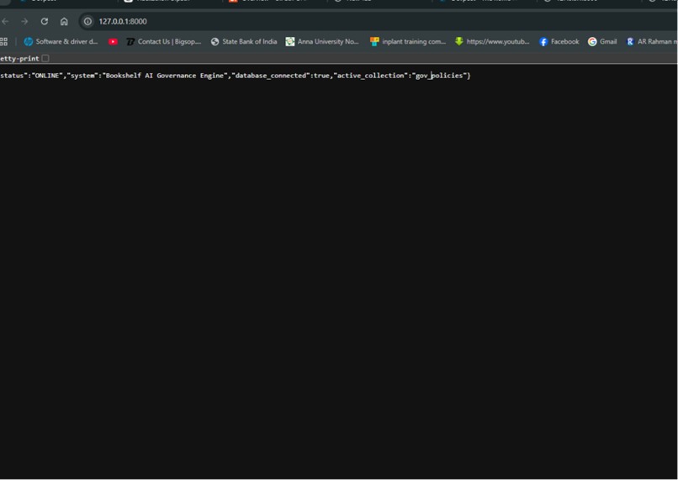Open HP Software & driver bookmark
Image resolution: width=678 pixels, height=480 pixels.
pos(61,41)
